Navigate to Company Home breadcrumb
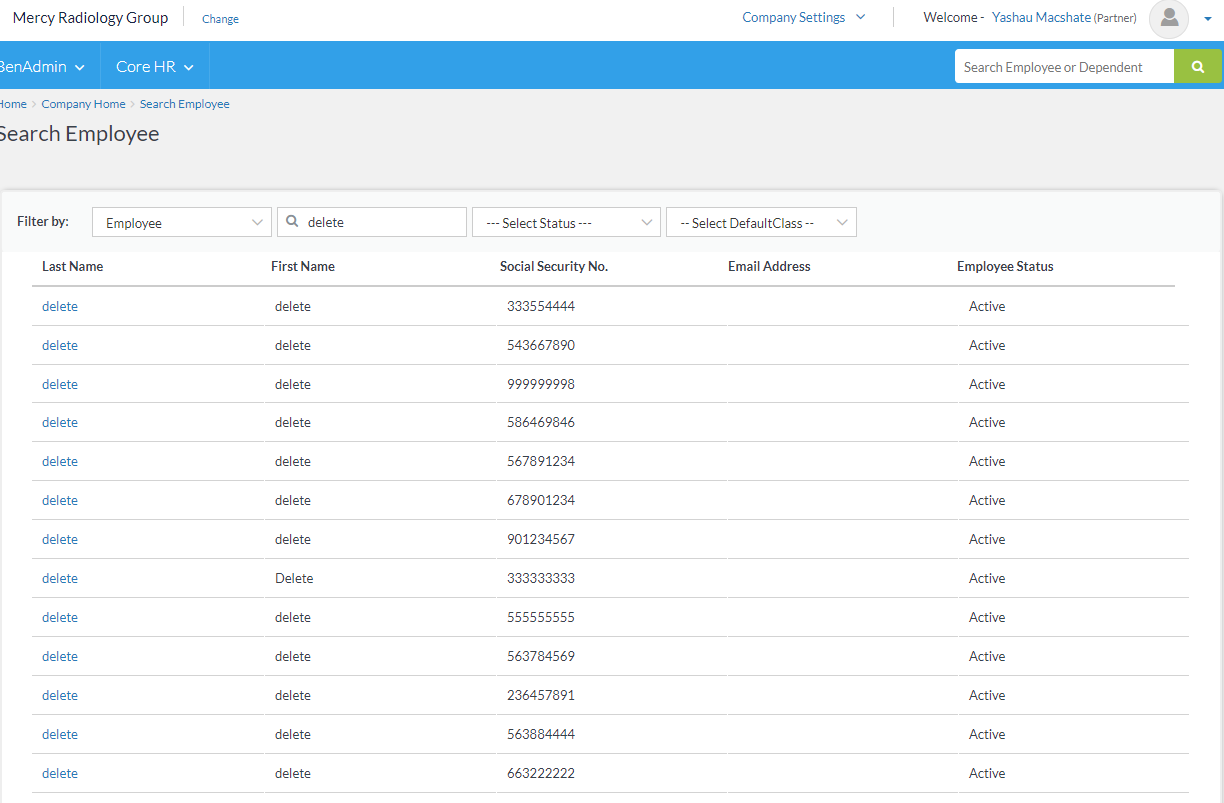This screenshot has width=1224, height=803. coord(83,103)
